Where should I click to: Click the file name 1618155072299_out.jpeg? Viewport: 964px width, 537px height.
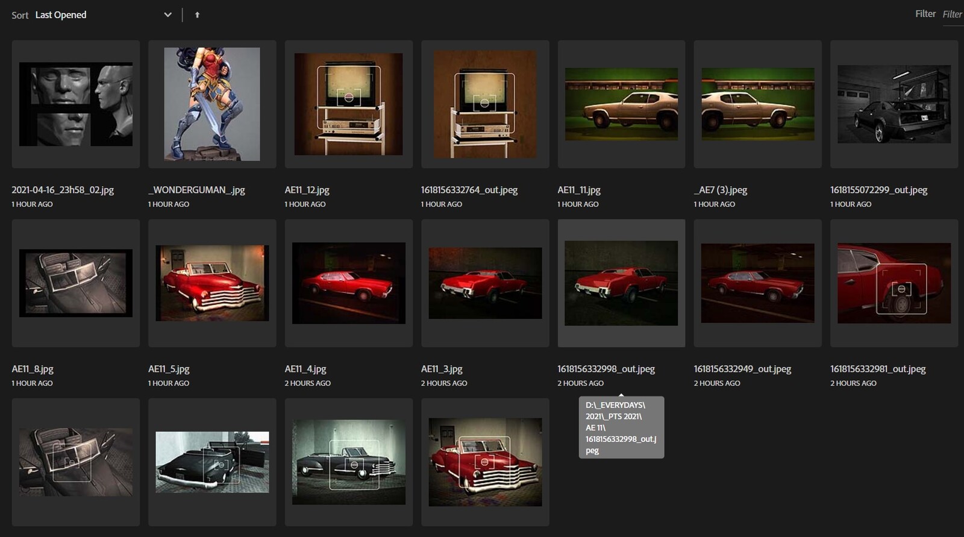[x=878, y=190]
